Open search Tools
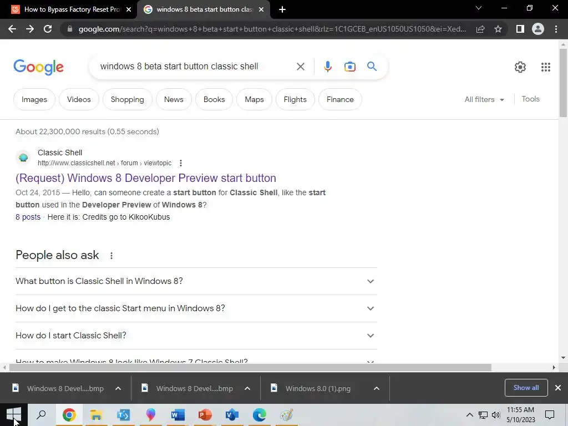 (x=530, y=99)
